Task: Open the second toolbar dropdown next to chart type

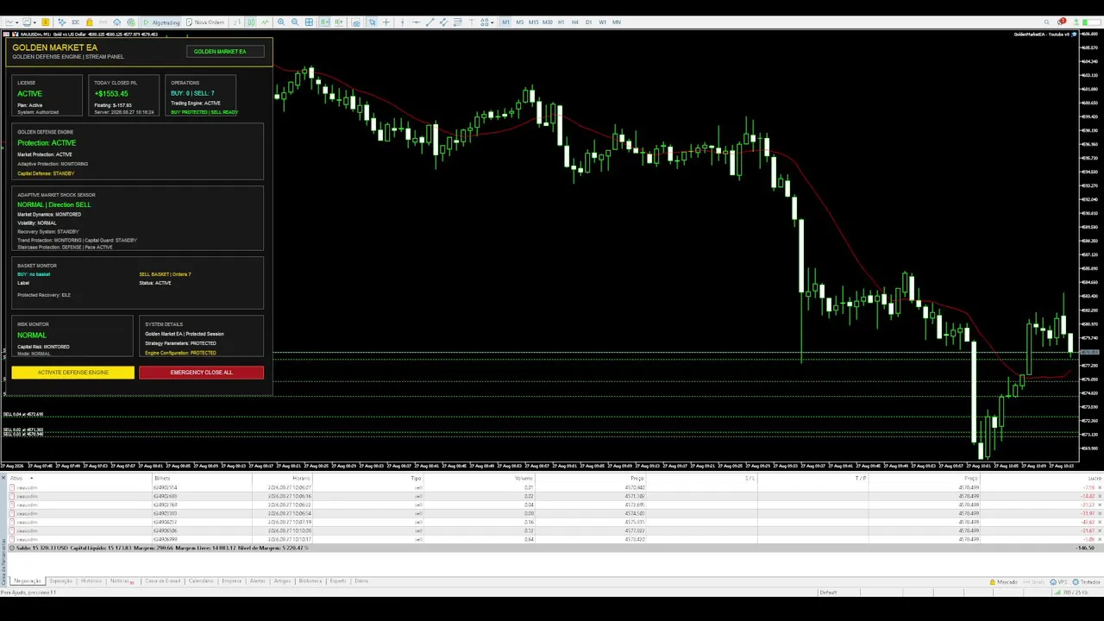Action: (x=29, y=22)
